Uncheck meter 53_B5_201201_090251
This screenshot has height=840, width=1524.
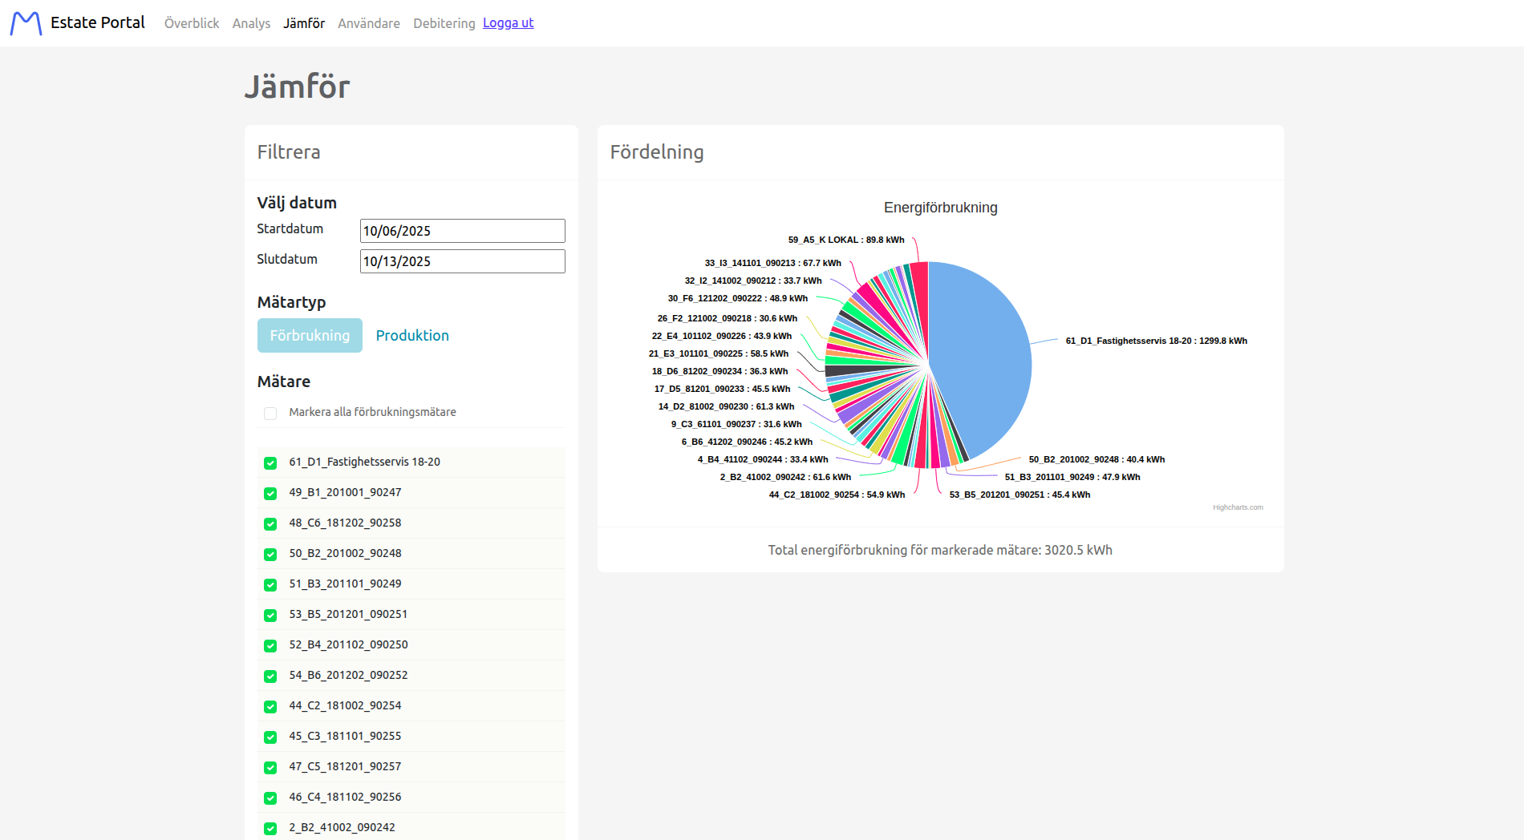pyautogui.click(x=270, y=615)
